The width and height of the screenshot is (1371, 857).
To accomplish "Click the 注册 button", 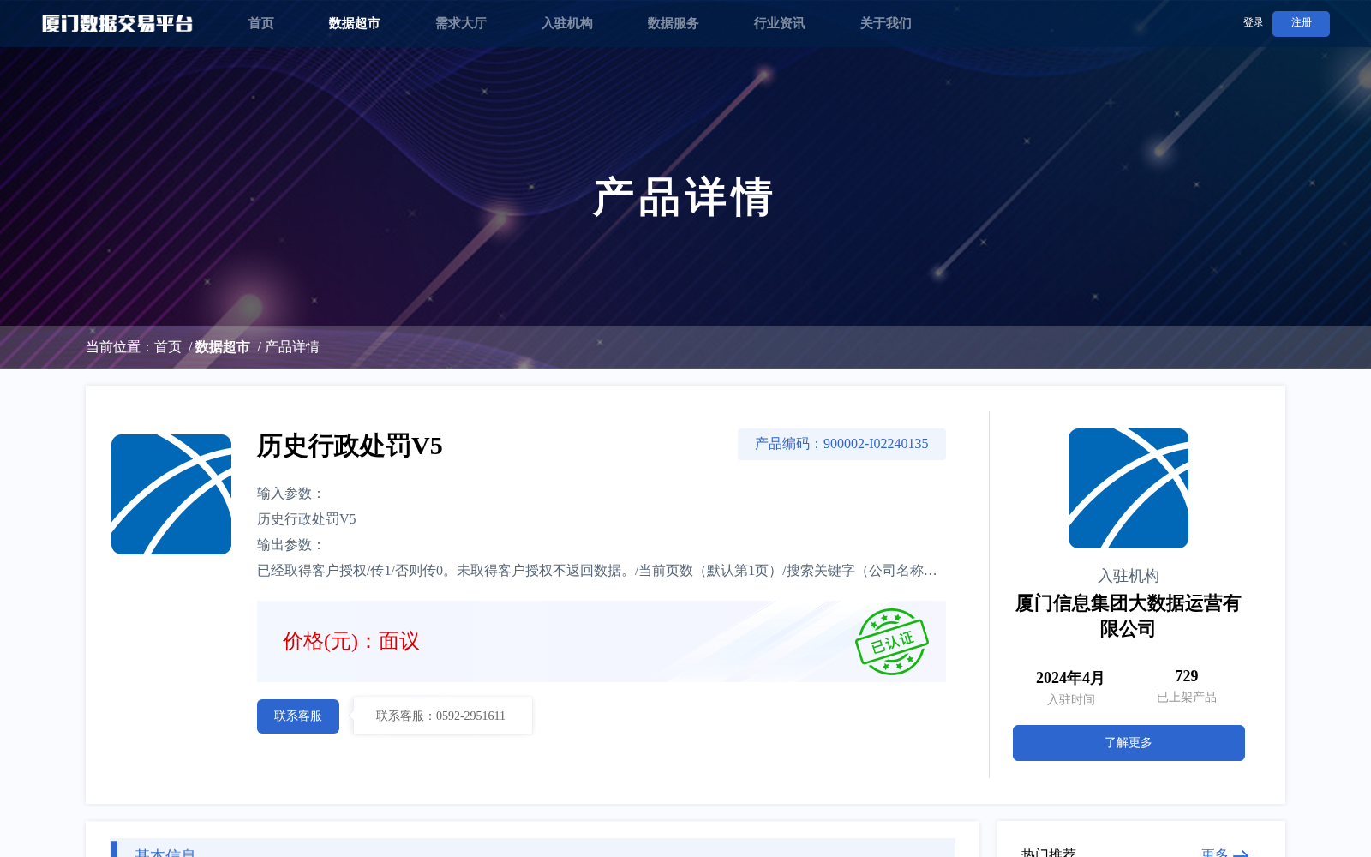I will click(1301, 24).
